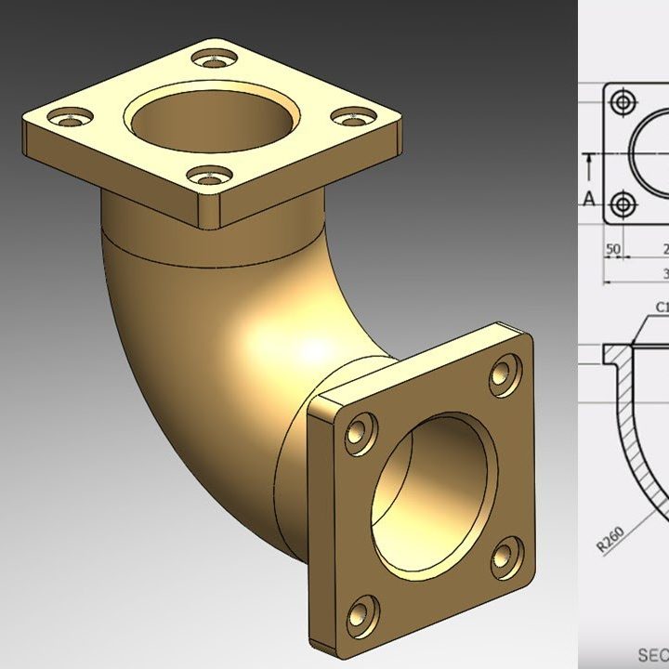Click the partial SEC section view label
Screen dimensions: 669x669
652,653
